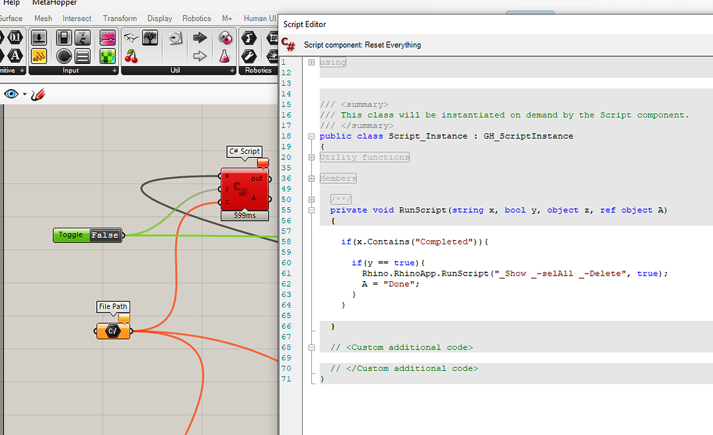The width and height of the screenshot is (713, 435).
Task: Click the orange File Path component
Action: (113, 331)
